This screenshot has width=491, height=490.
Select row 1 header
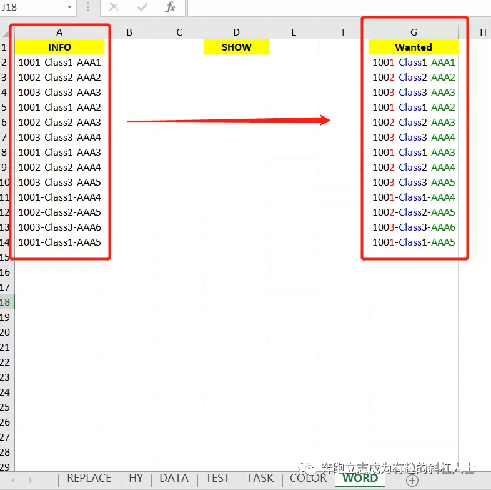pyautogui.click(x=7, y=47)
